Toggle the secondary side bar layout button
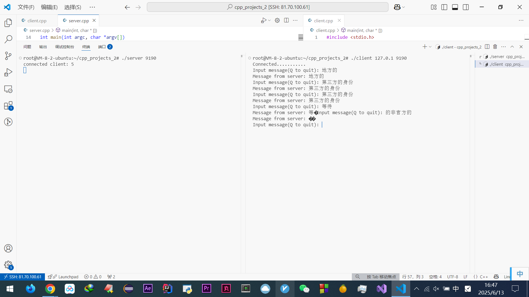Screen dimensions: 529x297 pos(466,7)
